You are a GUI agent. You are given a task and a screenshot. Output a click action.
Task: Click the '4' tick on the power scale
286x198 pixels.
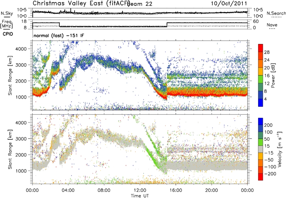(265, 99)
